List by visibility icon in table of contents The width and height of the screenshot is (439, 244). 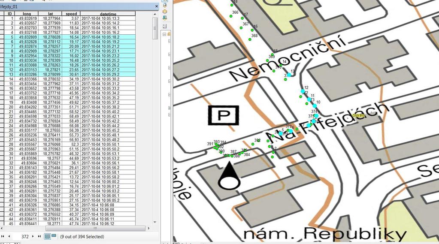(165, 12)
